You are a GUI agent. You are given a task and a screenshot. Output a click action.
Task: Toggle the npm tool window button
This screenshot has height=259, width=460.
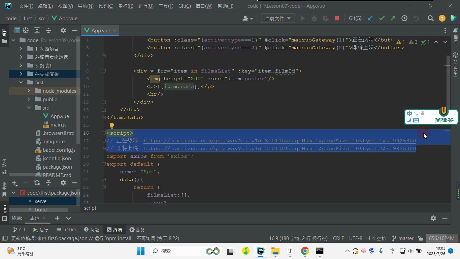point(4,212)
